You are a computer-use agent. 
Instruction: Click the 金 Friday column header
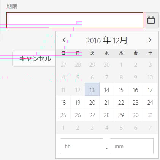[136, 53]
